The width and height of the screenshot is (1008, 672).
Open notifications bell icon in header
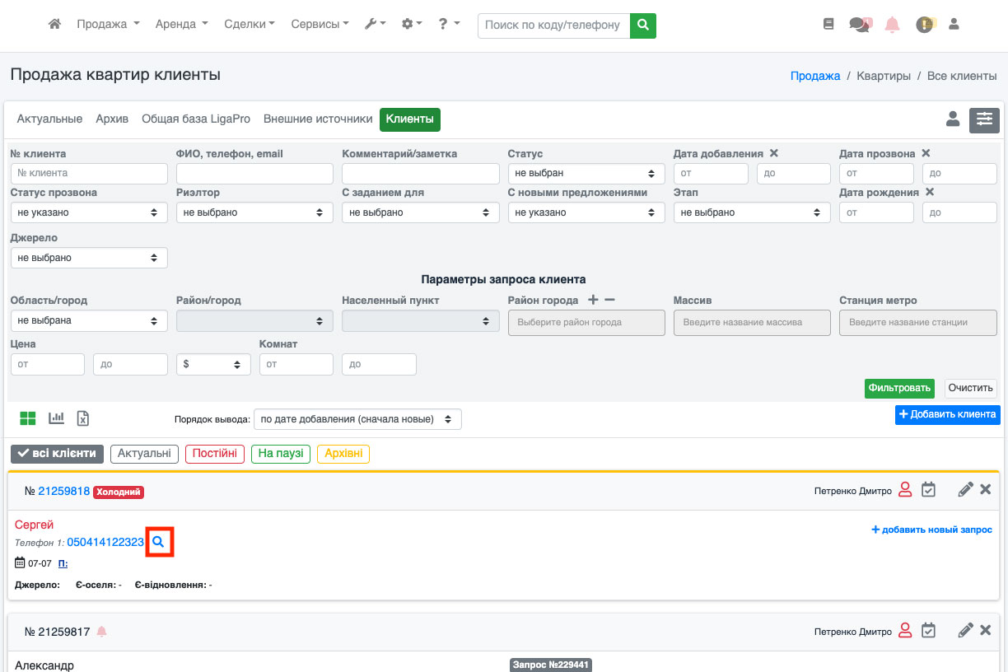point(892,25)
